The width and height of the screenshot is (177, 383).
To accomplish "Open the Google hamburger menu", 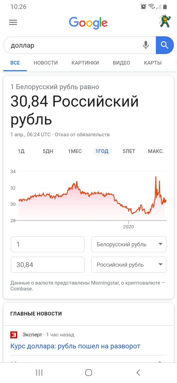I will pos(13,22).
